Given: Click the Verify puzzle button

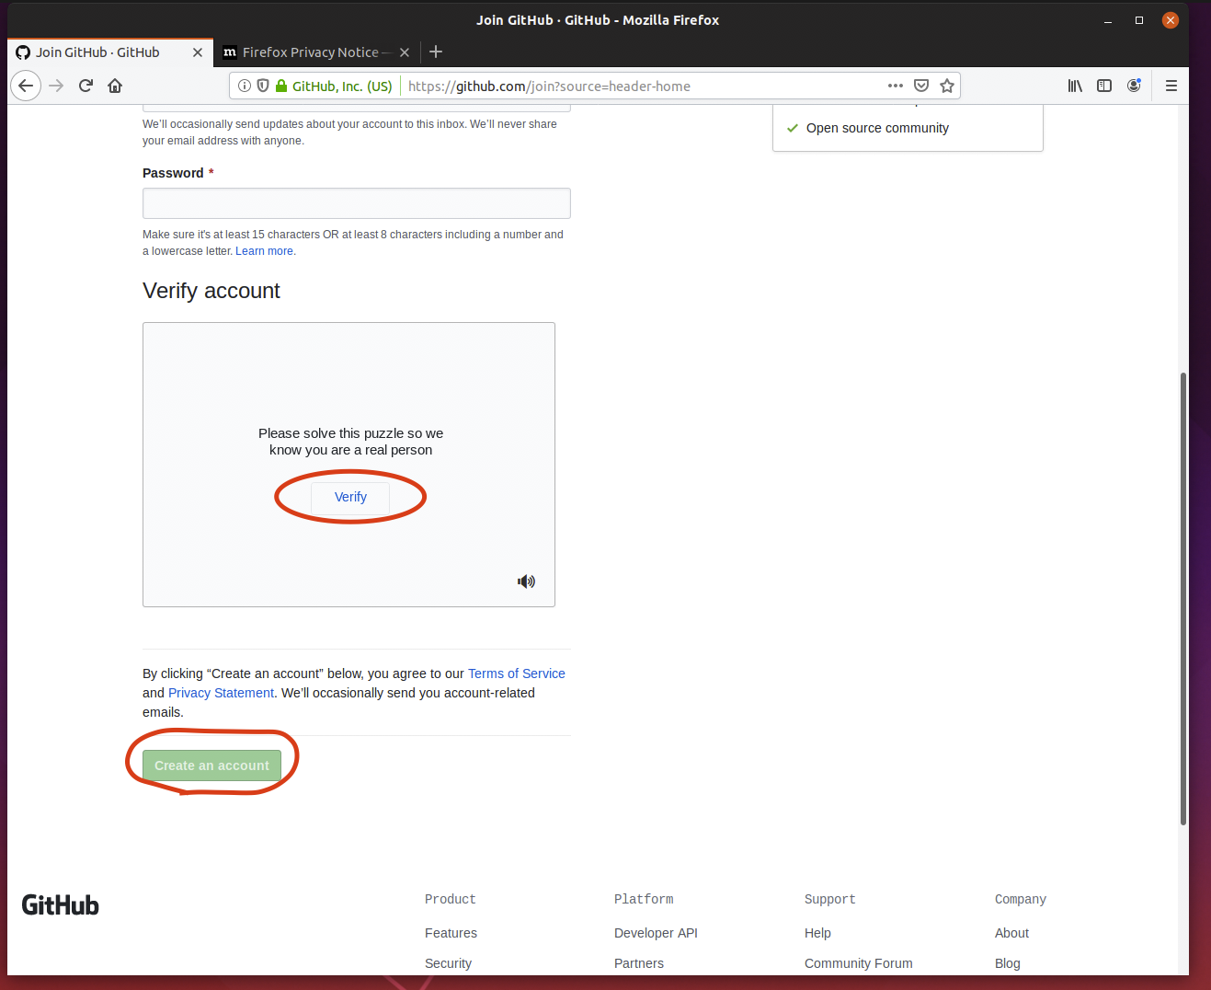Looking at the screenshot, I should click(350, 497).
